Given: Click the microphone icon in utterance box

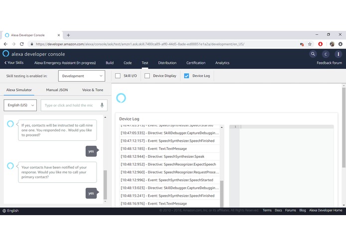Looking at the screenshot, I should pyautogui.click(x=102, y=105).
